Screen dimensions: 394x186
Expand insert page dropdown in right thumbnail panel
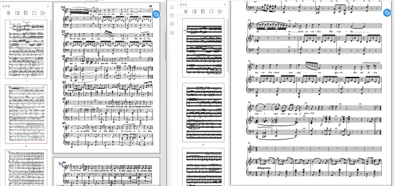tap(220, 11)
